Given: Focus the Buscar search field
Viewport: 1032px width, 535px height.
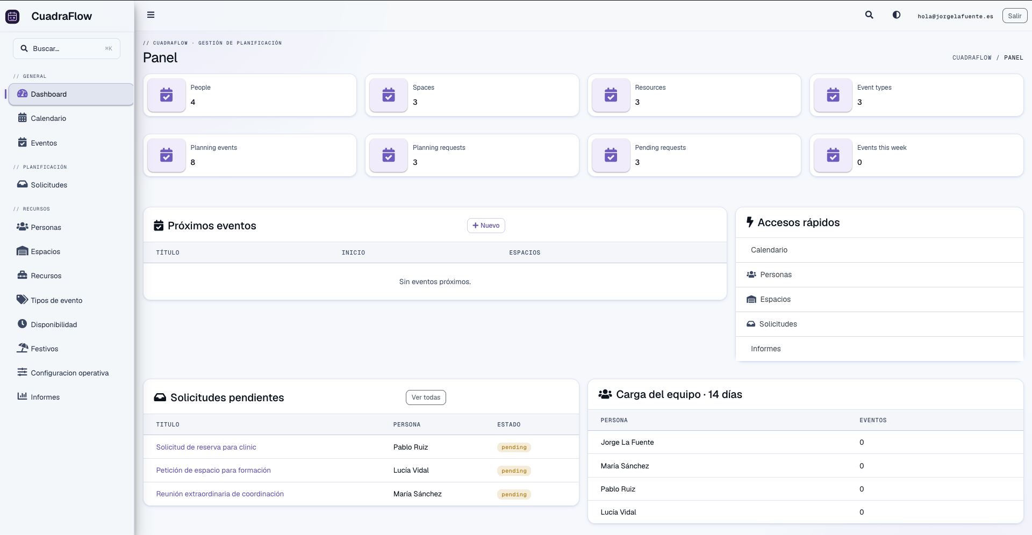Looking at the screenshot, I should [67, 48].
